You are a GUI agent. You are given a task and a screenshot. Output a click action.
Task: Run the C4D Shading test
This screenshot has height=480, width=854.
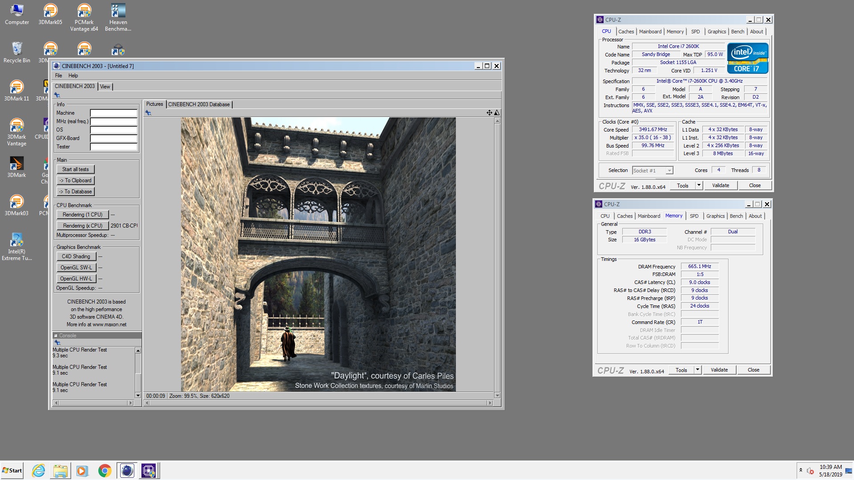pyautogui.click(x=76, y=256)
